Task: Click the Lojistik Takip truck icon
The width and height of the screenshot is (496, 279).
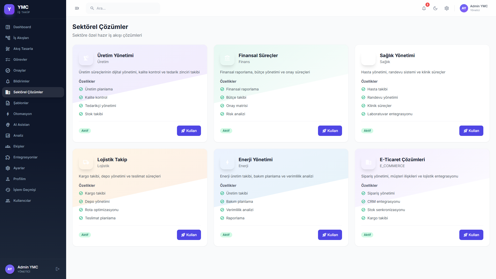Action: [x=86, y=162]
